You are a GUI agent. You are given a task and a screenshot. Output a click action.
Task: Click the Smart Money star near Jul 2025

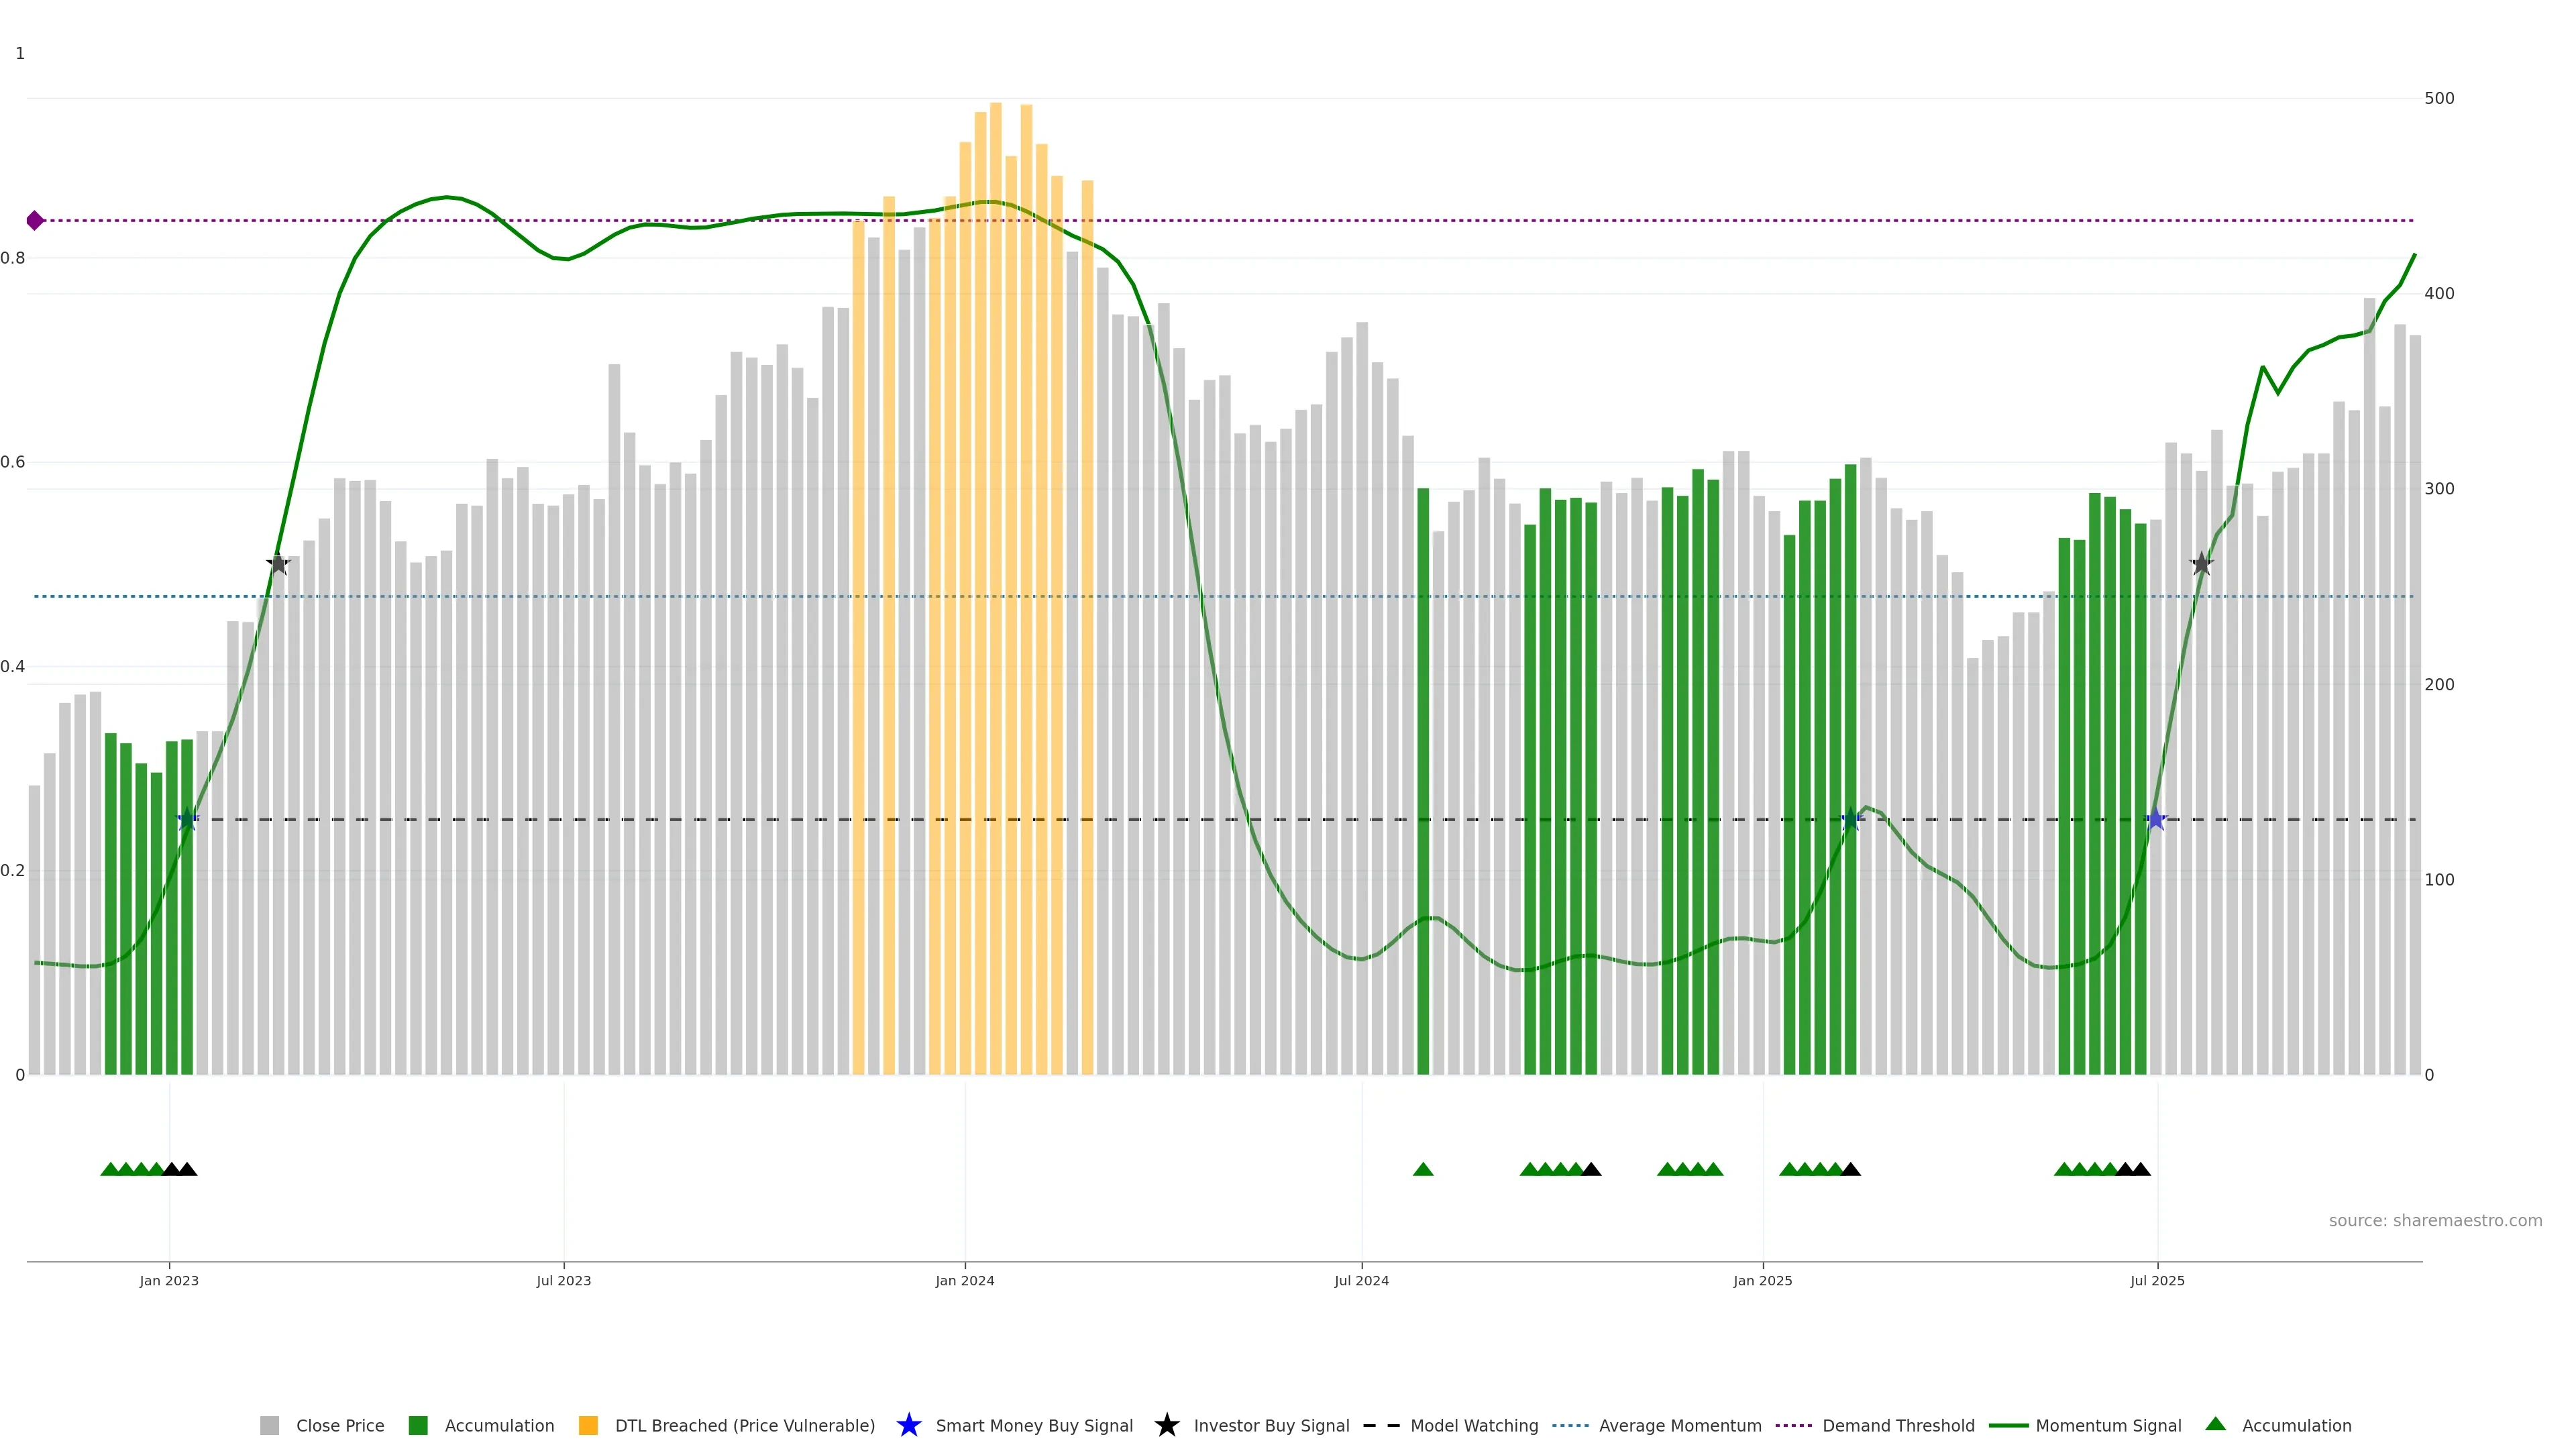pos(2156,820)
